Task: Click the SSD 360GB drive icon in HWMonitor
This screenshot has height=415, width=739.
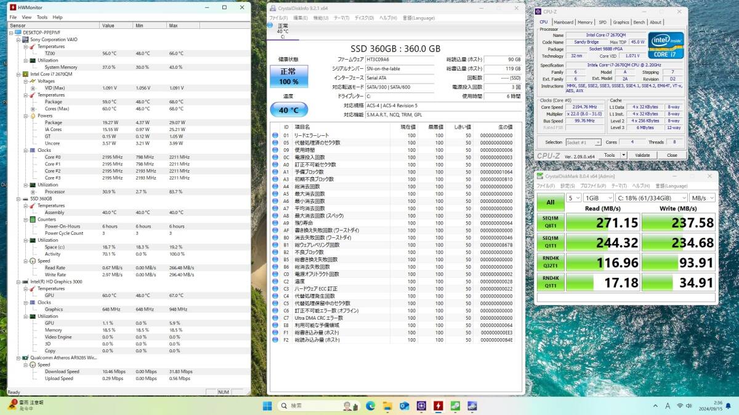Action: (x=25, y=199)
